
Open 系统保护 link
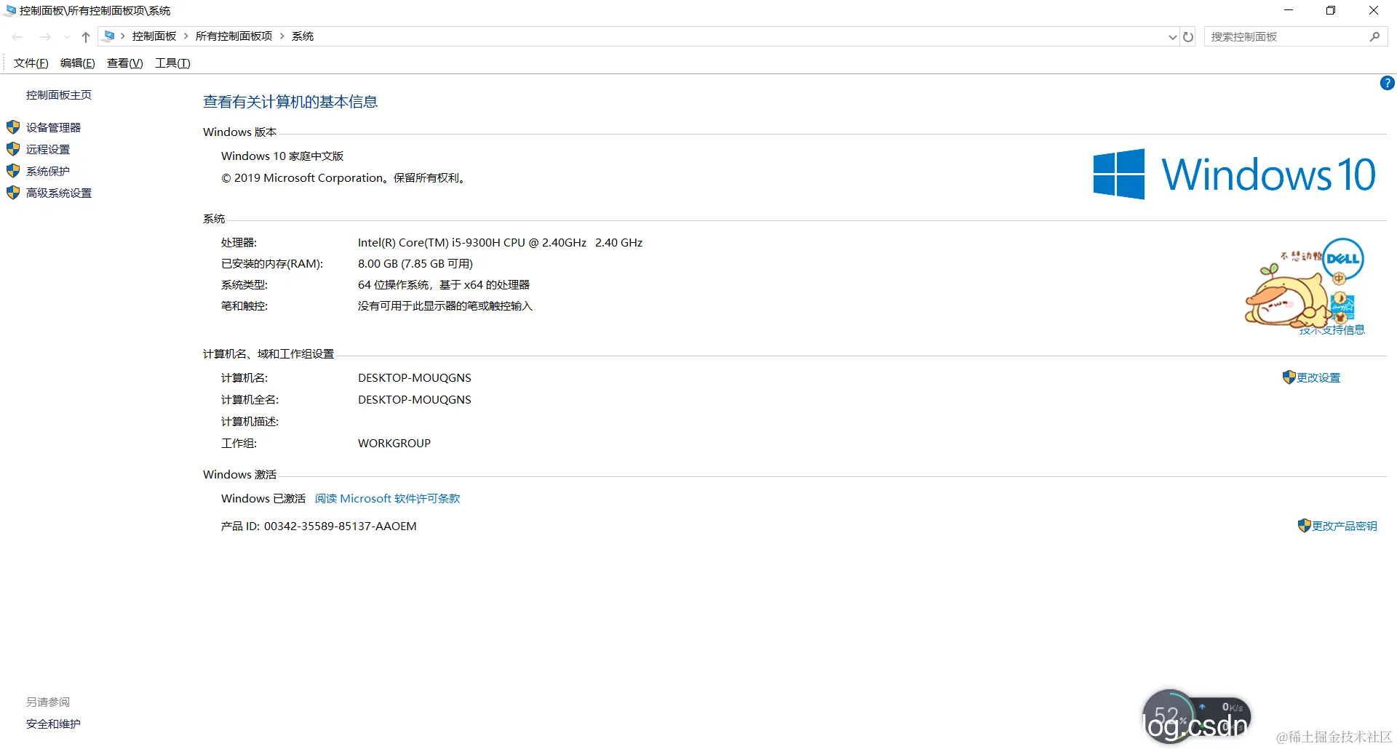[48, 172]
